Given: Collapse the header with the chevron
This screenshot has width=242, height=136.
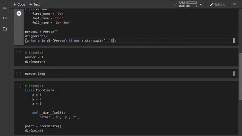Looking at the screenshot, I should pyautogui.click(x=234, y=5).
